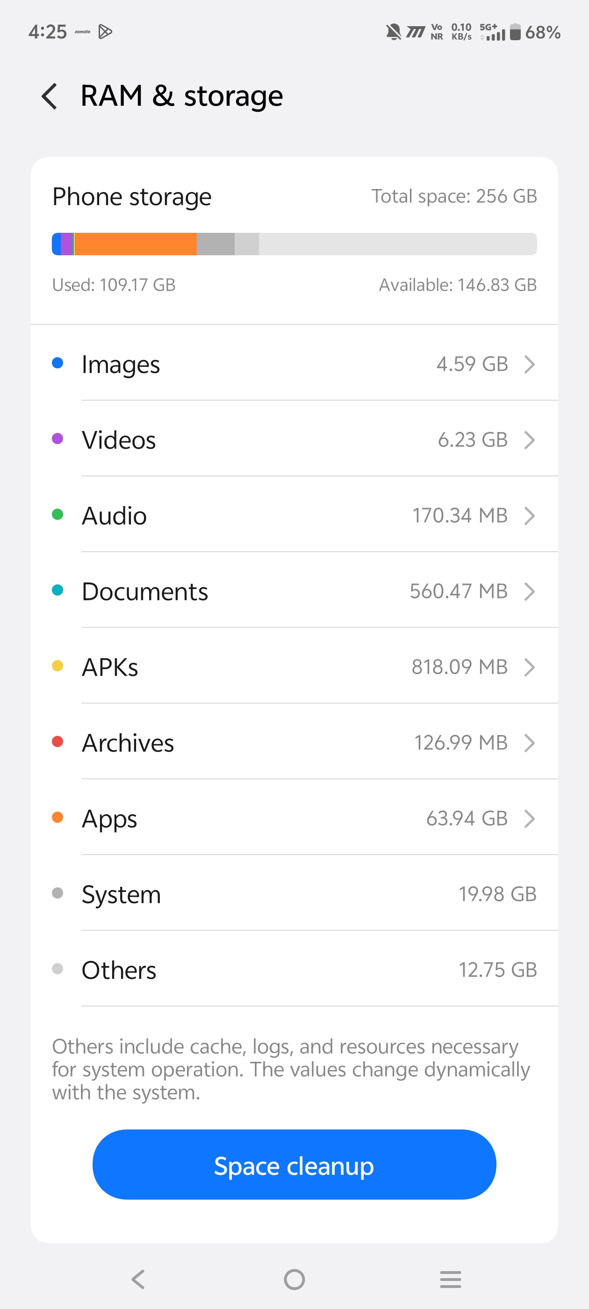Tap the orange dot beside Apps

click(x=57, y=817)
